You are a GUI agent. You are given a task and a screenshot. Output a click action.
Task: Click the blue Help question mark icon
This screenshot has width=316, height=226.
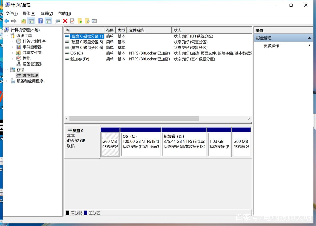(40, 21)
